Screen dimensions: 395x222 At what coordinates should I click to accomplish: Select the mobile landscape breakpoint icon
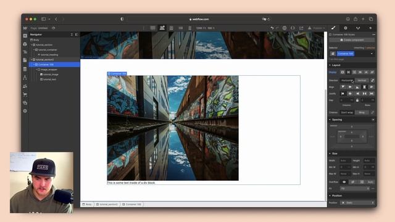pos(181,28)
